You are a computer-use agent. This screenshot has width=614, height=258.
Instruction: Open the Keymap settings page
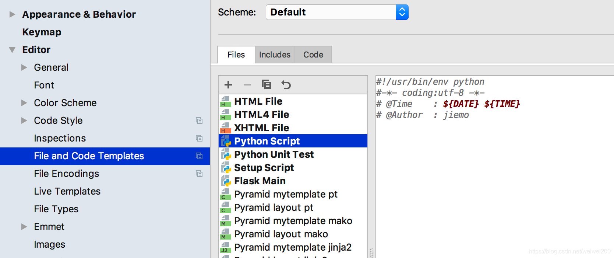click(42, 32)
